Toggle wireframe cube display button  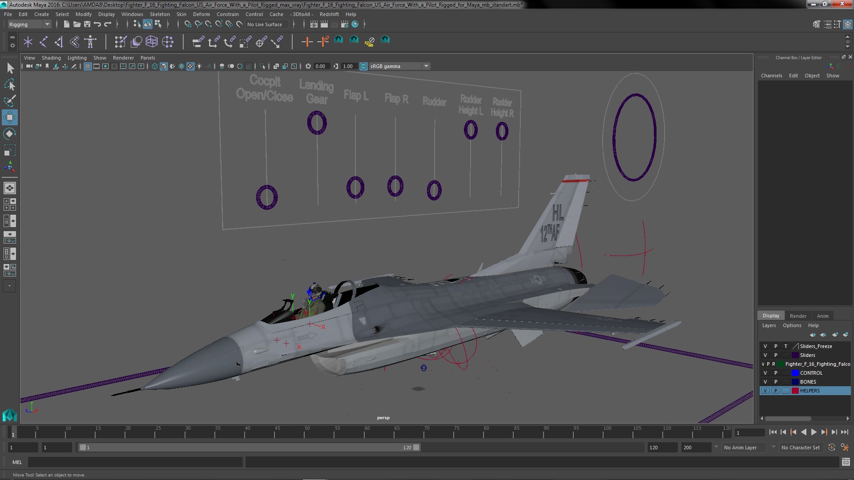point(155,66)
